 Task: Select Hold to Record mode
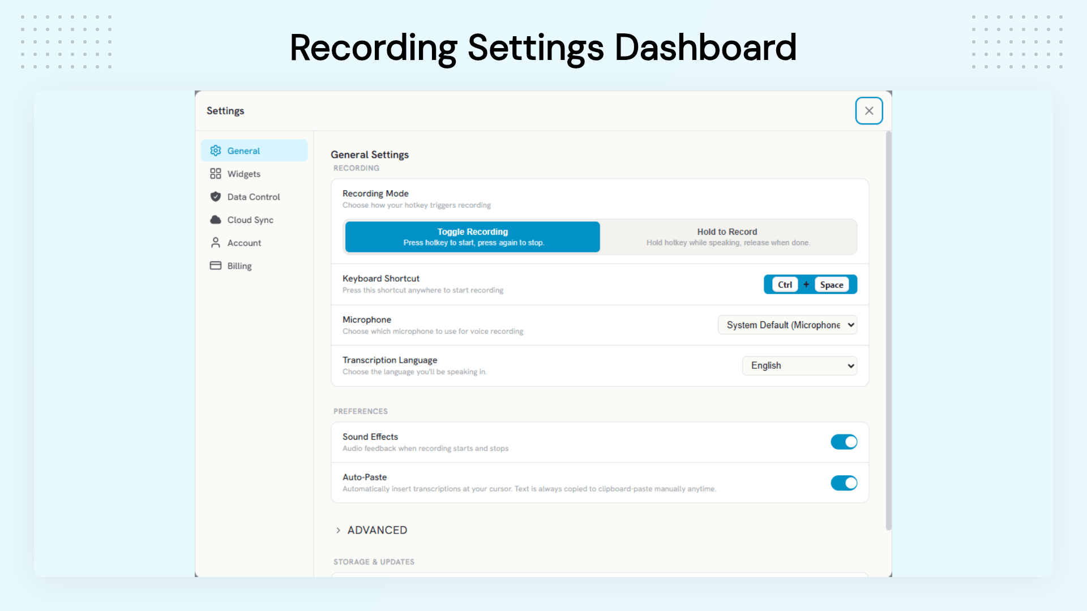click(x=727, y=236)
